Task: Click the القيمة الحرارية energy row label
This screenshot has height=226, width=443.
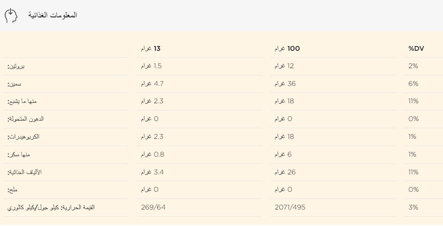Action: point(51,208)
